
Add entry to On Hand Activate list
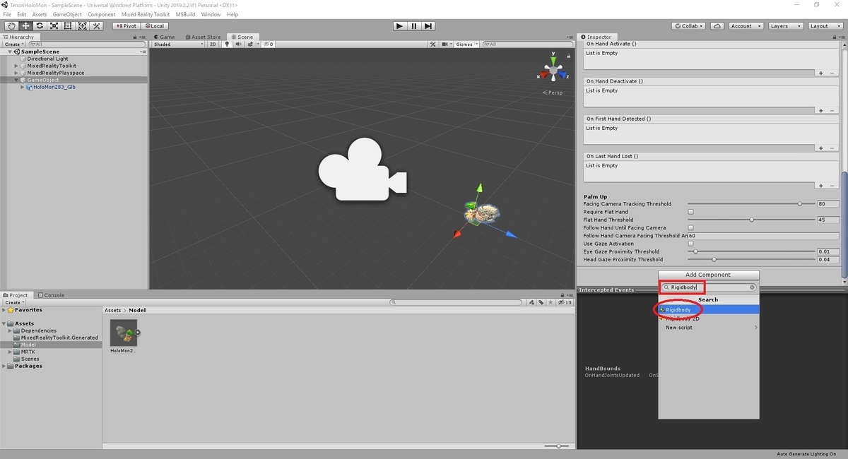tap(820, 73)
